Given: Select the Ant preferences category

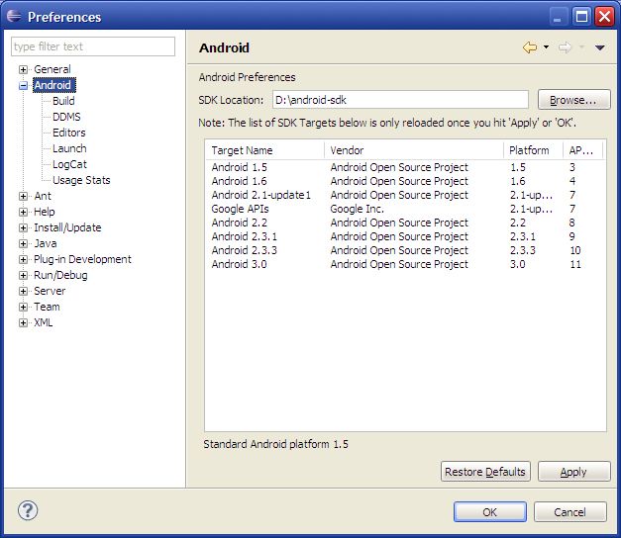Looking at the screenshot, I should [x=43, y=196].
